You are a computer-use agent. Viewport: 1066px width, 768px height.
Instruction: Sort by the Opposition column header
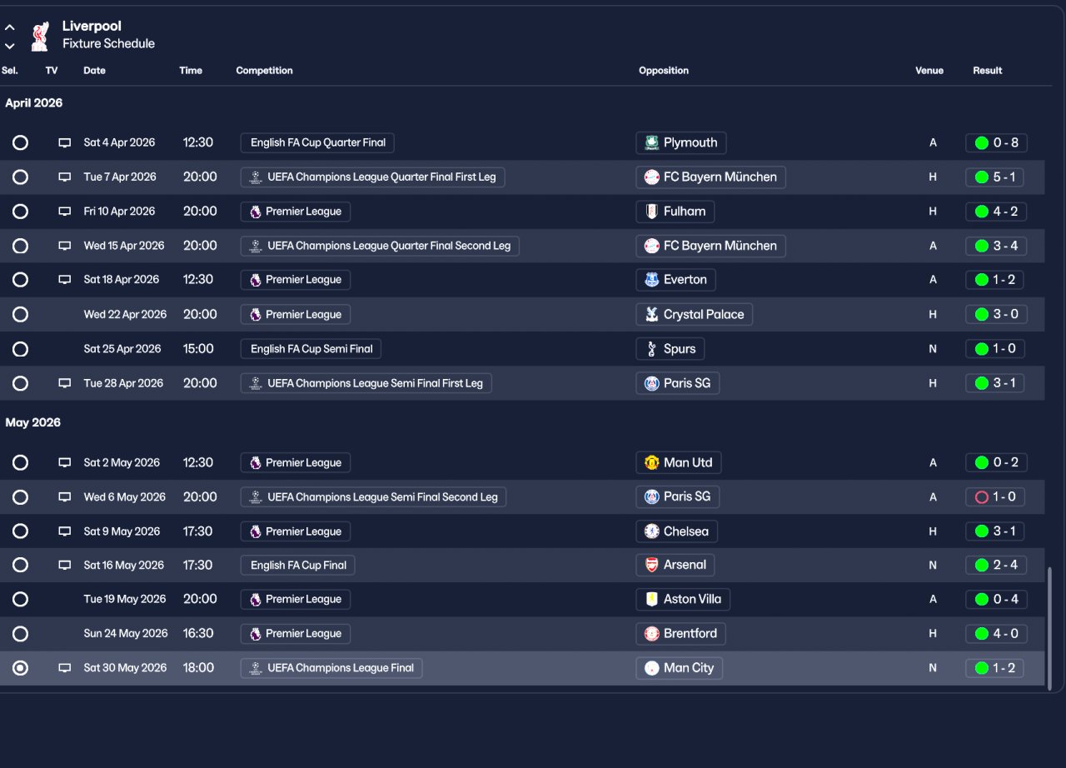tap(664, 71)
